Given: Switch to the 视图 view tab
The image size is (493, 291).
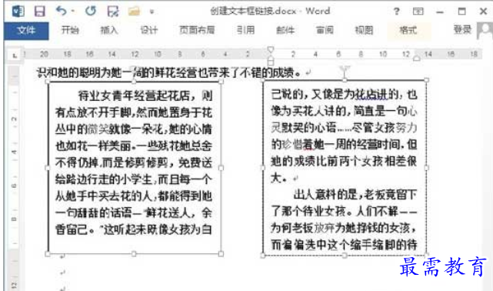Looking at the screenshot, I should 364,30.
